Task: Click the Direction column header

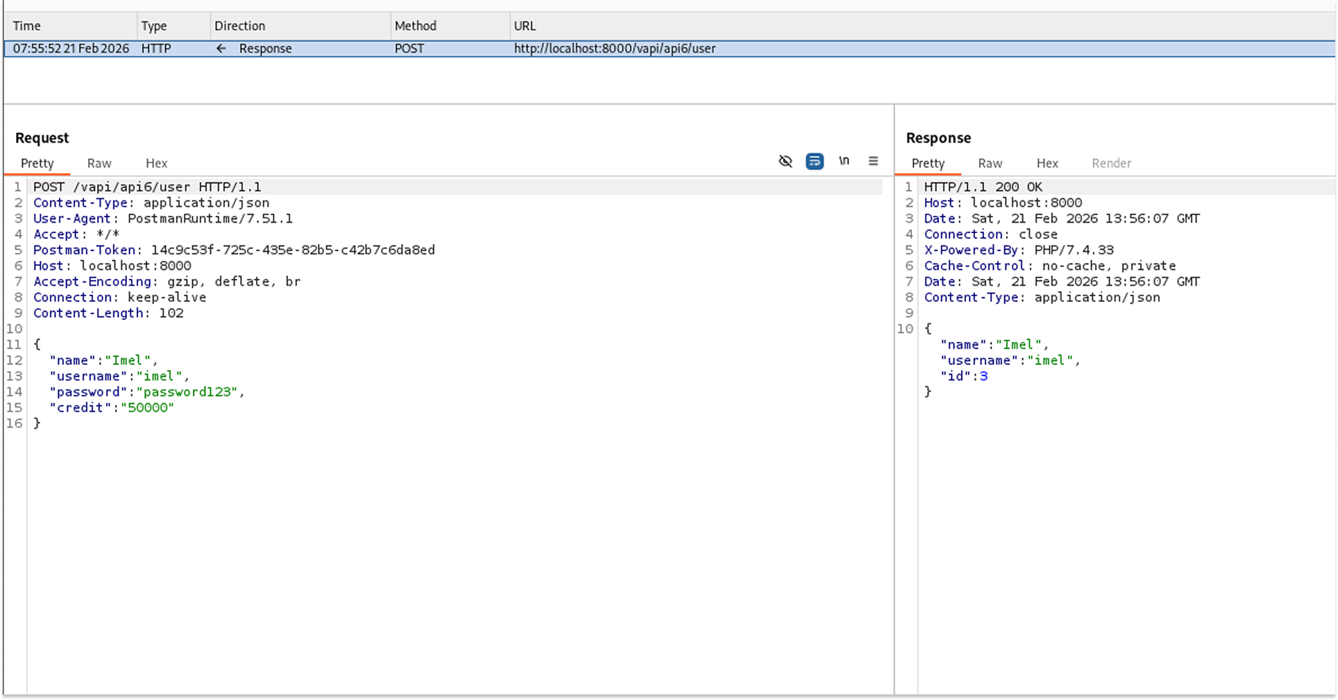Action: (239, 26)
